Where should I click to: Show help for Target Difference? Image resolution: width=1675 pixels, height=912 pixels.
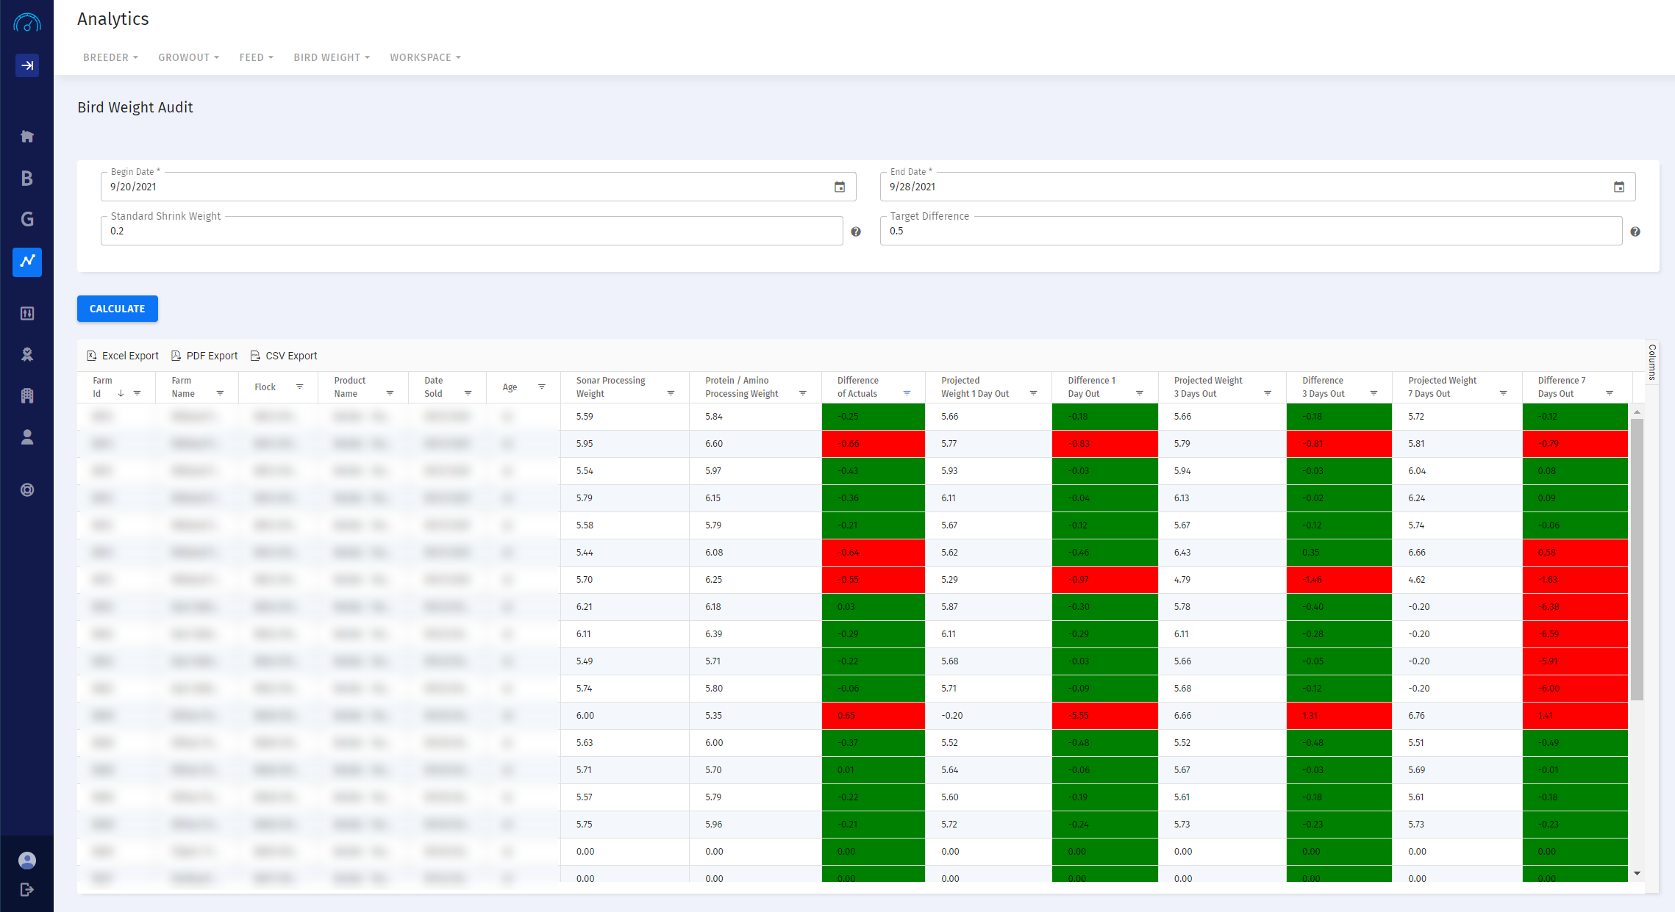pyautogui.click(x=1635, y=231)
